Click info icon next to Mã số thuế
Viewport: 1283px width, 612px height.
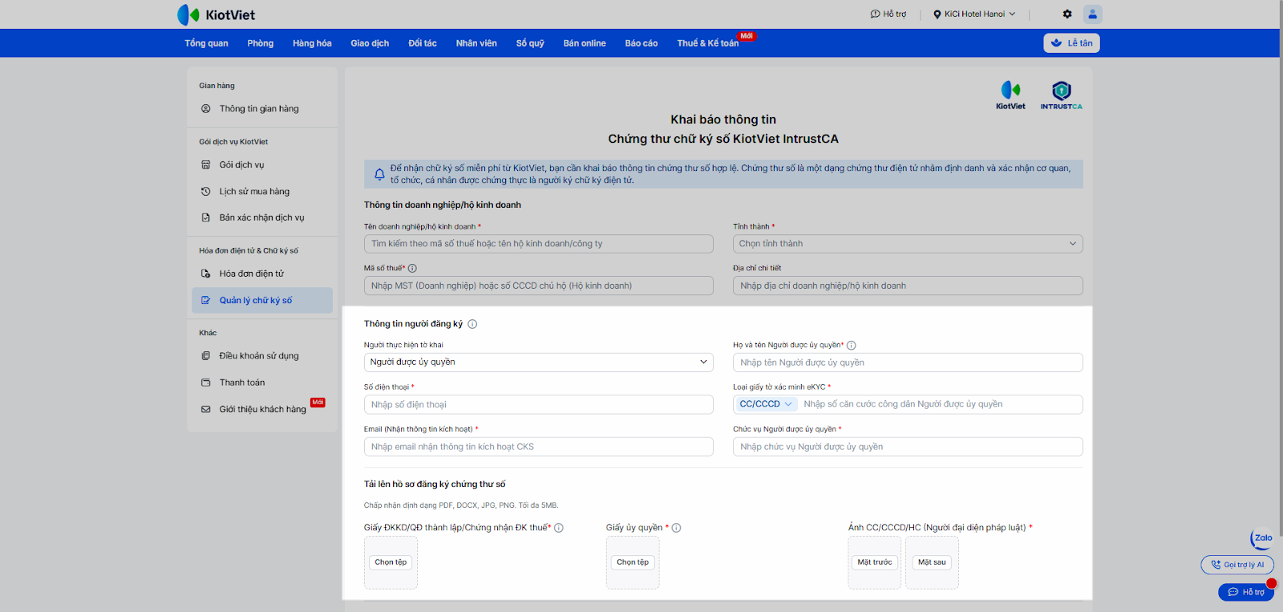click(412, 268)
